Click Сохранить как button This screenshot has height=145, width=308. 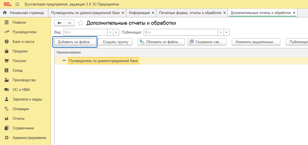(207, 42)
